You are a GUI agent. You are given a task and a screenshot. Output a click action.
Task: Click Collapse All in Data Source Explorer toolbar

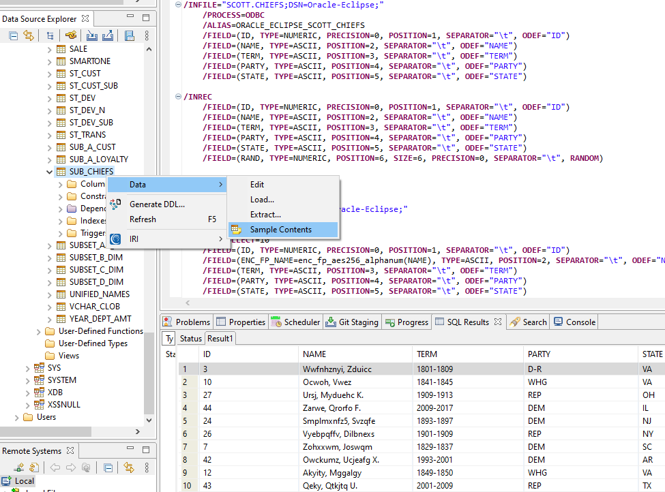pyautogui.click(x=14, y=36)
